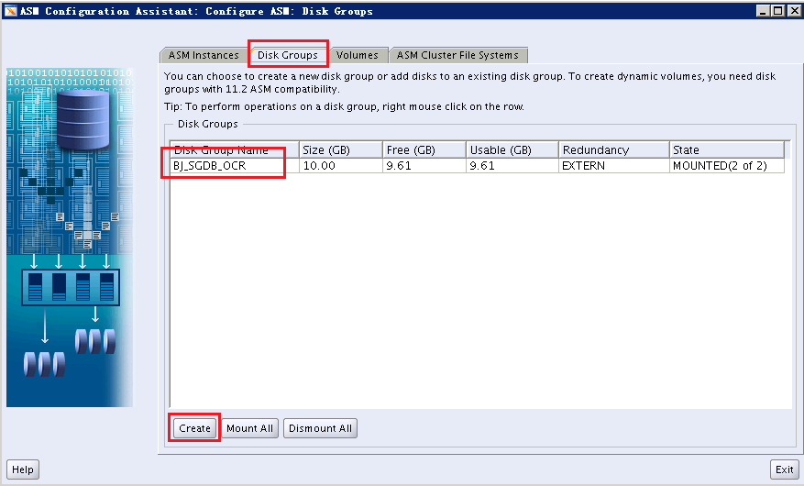Click the Dismount All button
804x486 pixels.
click(x=320, y=428)
